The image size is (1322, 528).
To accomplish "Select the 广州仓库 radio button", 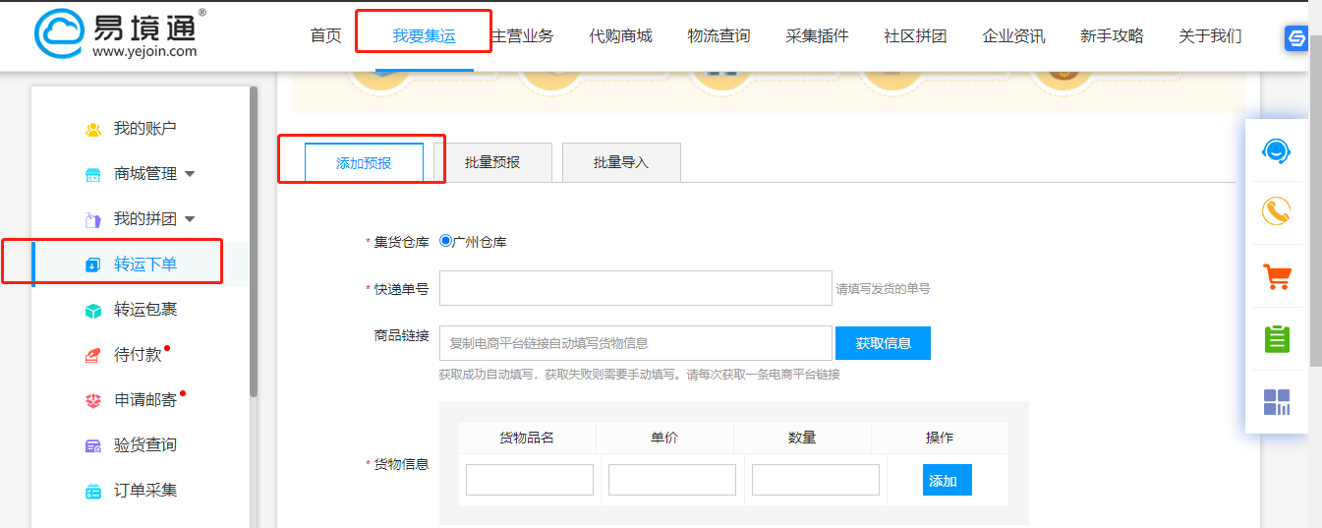I will [x=446, y=241].
